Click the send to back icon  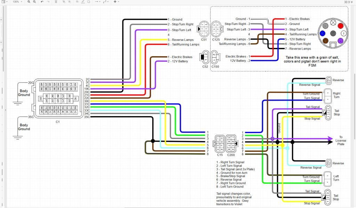(69, 2)
